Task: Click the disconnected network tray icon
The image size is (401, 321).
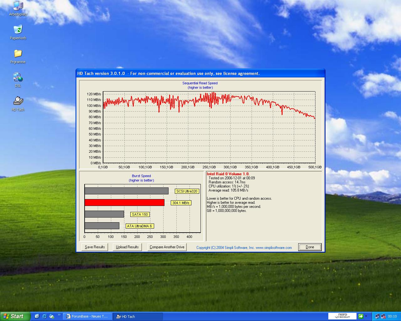Action: (x=383, y=316)
